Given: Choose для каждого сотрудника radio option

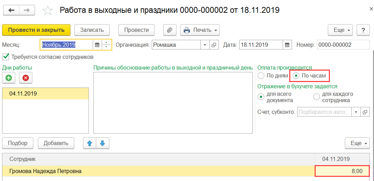Looking at the screenshot, I should (x=316, y=97).
